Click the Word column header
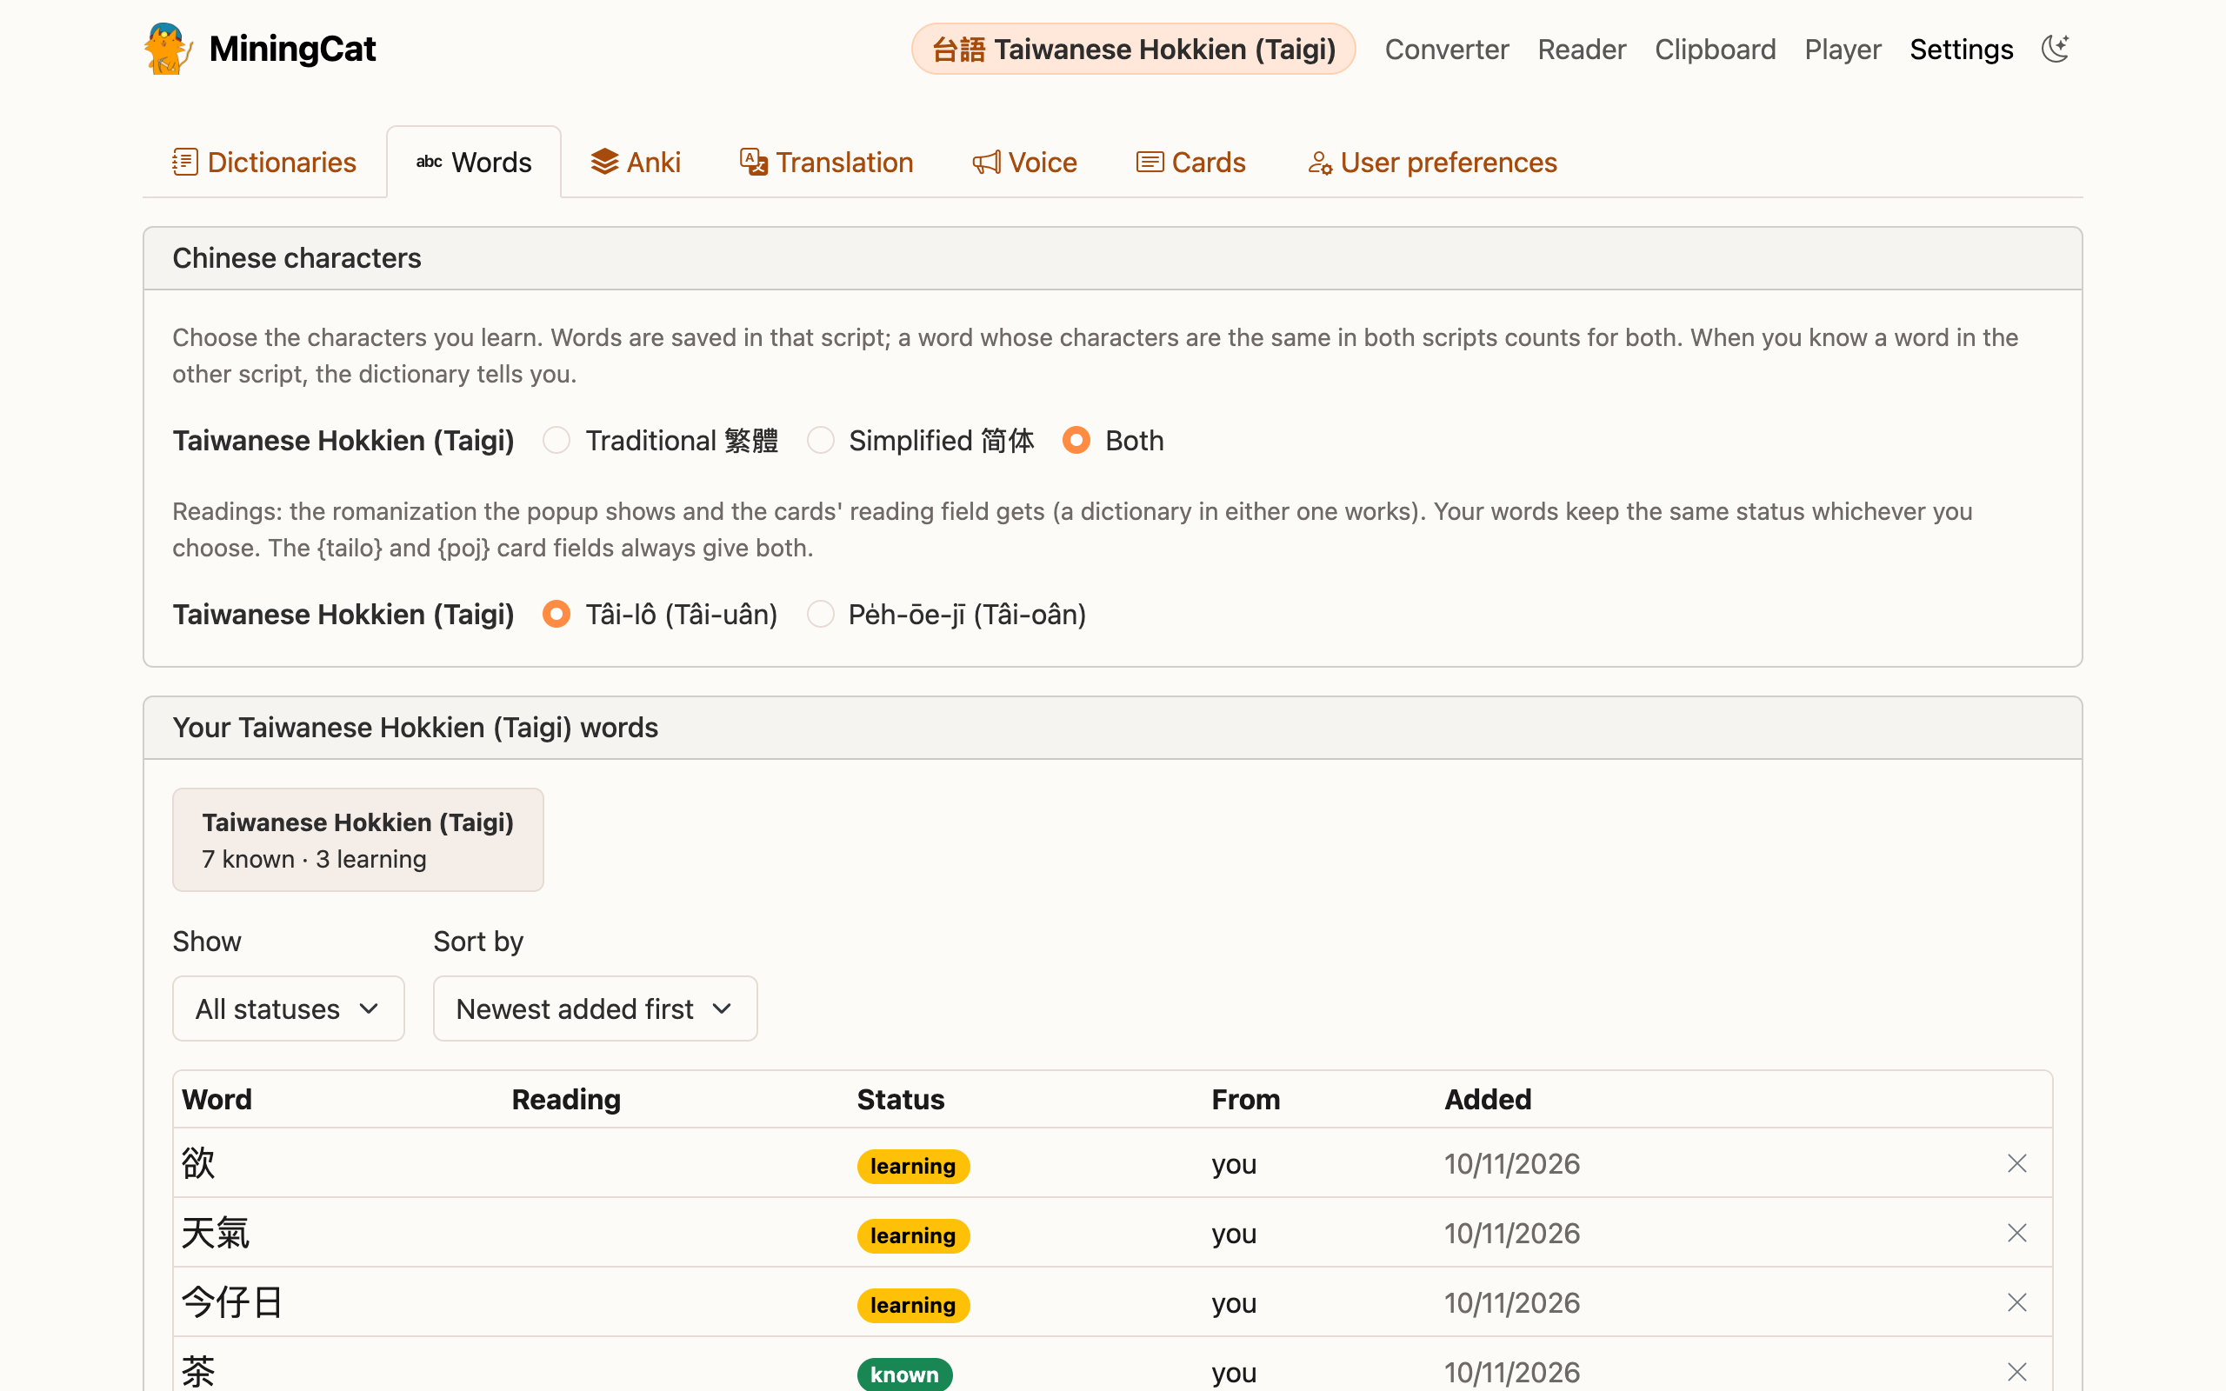Image resolution: width=2226 pixels, height=1391 pixels. [217, 1100]
